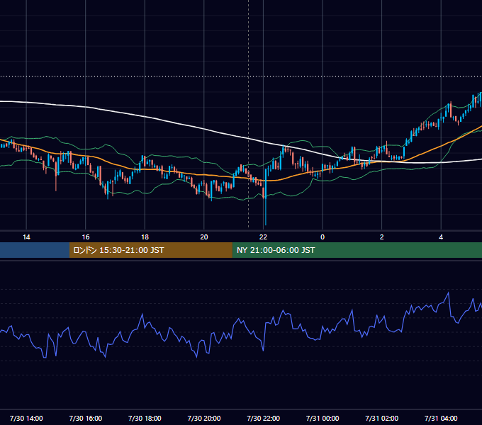Click the 2 hour label on the price chart axis
482x425 pixels.
(381, 237)
